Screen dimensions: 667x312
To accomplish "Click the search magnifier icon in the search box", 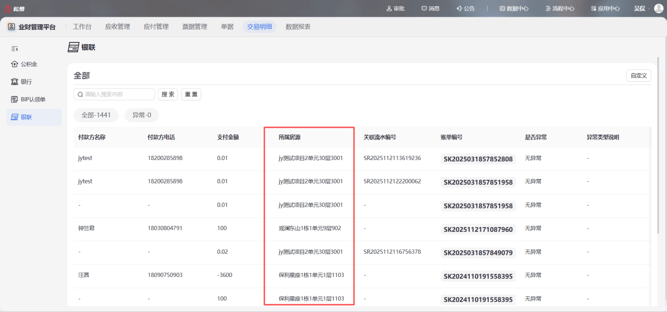I will click(80, 94).
